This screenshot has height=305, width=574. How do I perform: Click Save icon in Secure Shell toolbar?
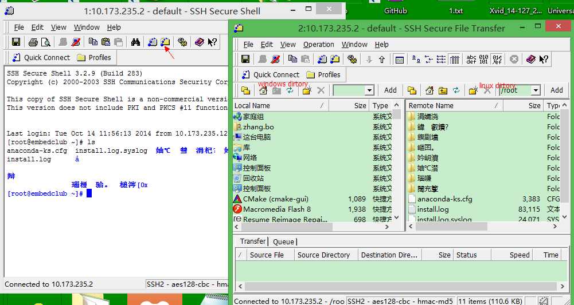15,42
